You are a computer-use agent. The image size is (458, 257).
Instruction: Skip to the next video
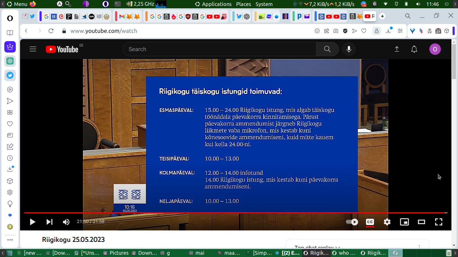pyautogui.click(x=50, y=222)
